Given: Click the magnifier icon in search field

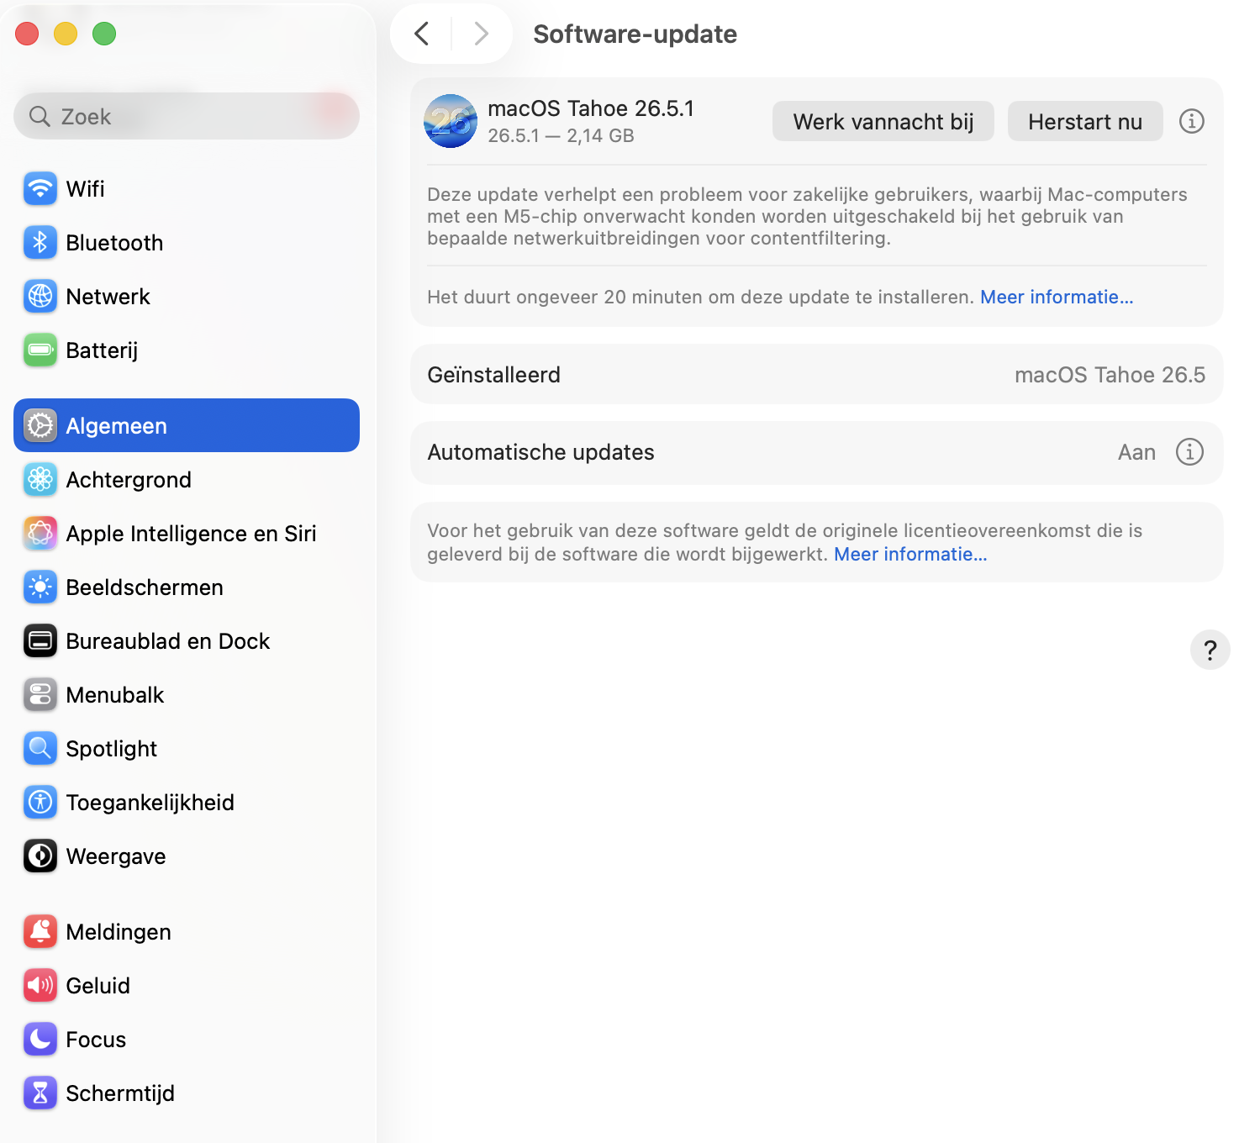Looking at the screenshot, I should (x=40, y=116).
